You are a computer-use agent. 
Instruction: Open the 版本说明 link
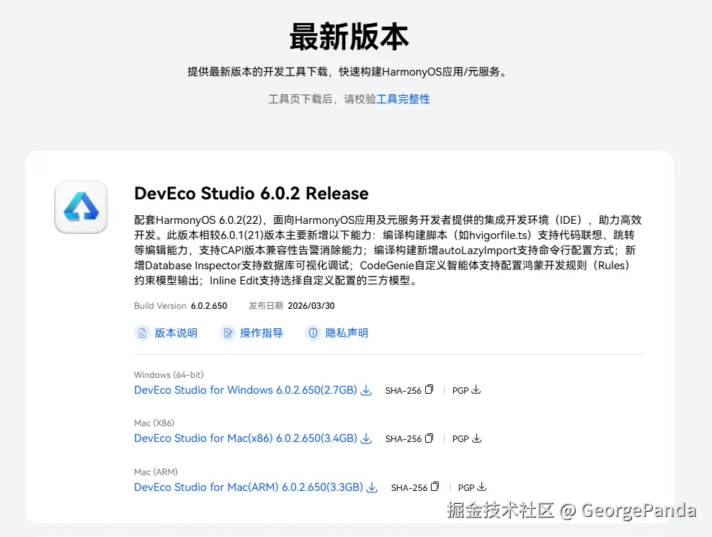point(176,333)
